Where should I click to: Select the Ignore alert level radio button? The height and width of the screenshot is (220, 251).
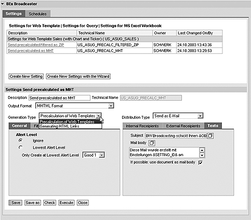click(x=21, y=141)
